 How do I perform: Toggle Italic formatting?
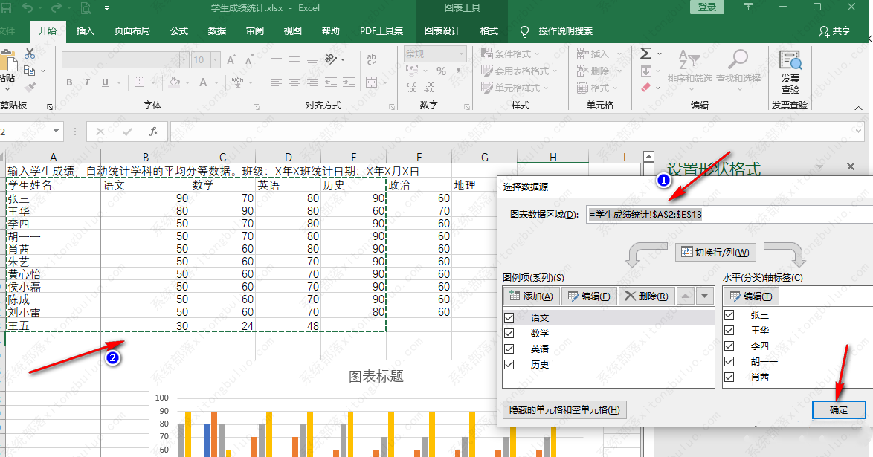click(x=87, y=82)
